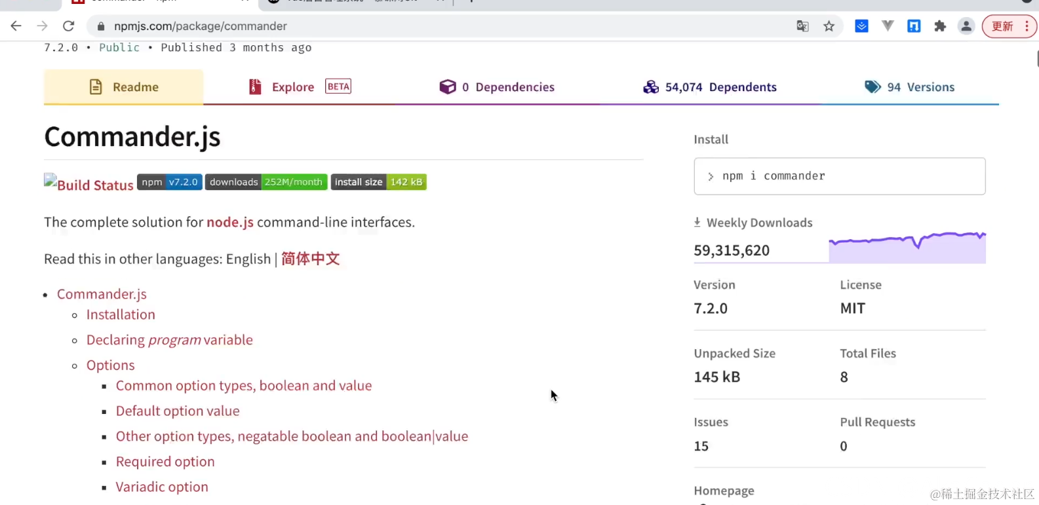Open the Vue devtools extension icon
Image resolution: width=1039 pixels, height=505 pixels.
point(888,26)
